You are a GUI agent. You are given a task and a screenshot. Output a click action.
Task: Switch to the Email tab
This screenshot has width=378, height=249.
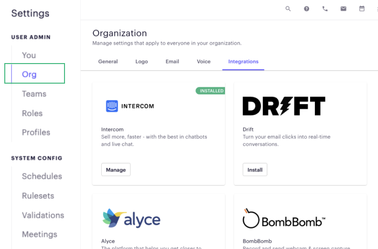point(172,62)
